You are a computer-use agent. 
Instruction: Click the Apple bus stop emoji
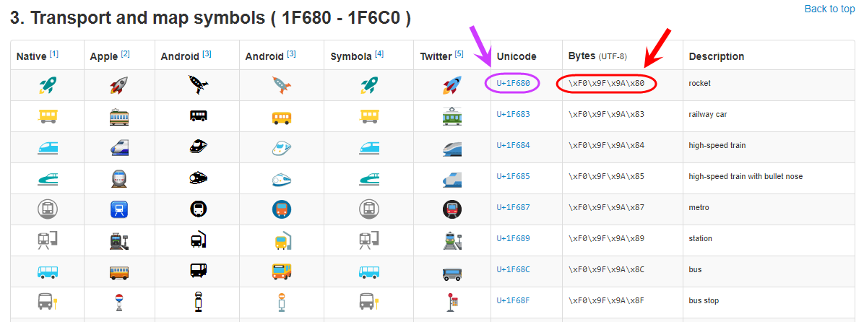tap(120, 303)
